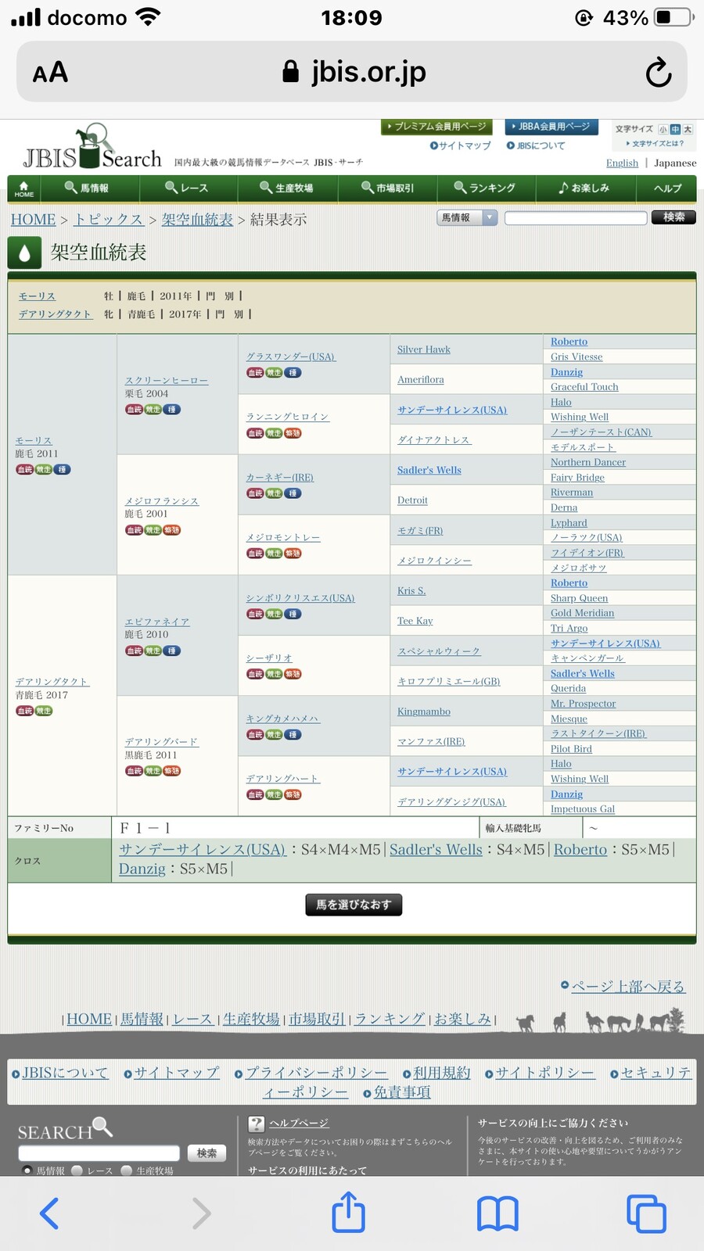Tap the page reload icon in address bar
This screenshot has height=1251, width=704.
coord(658,73)
